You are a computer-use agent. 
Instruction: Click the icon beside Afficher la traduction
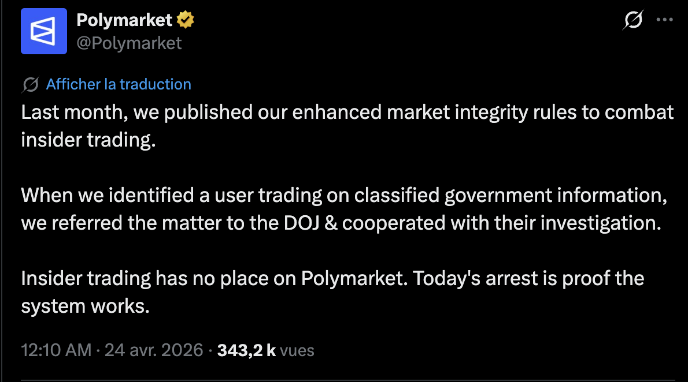(x=31, y=84)
